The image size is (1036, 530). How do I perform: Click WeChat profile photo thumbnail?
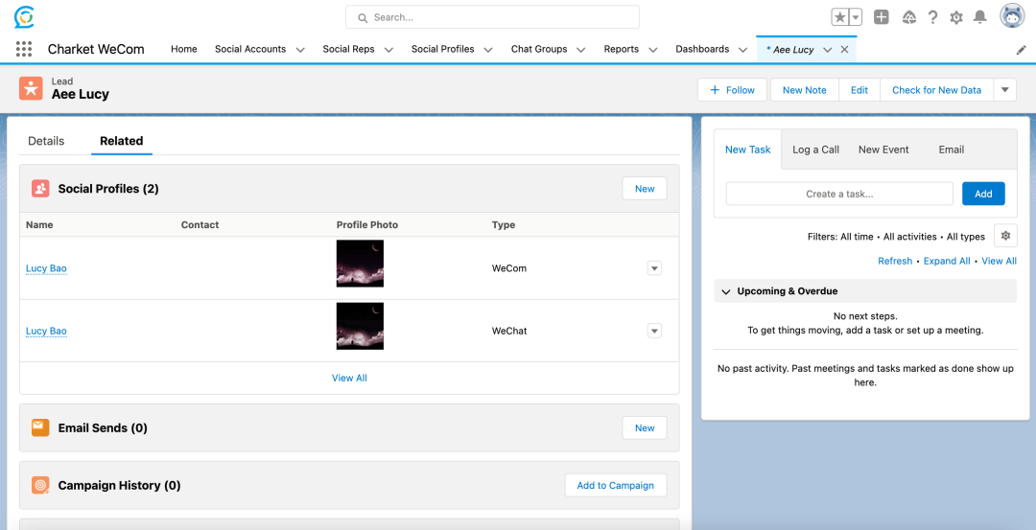coord(360,326)
